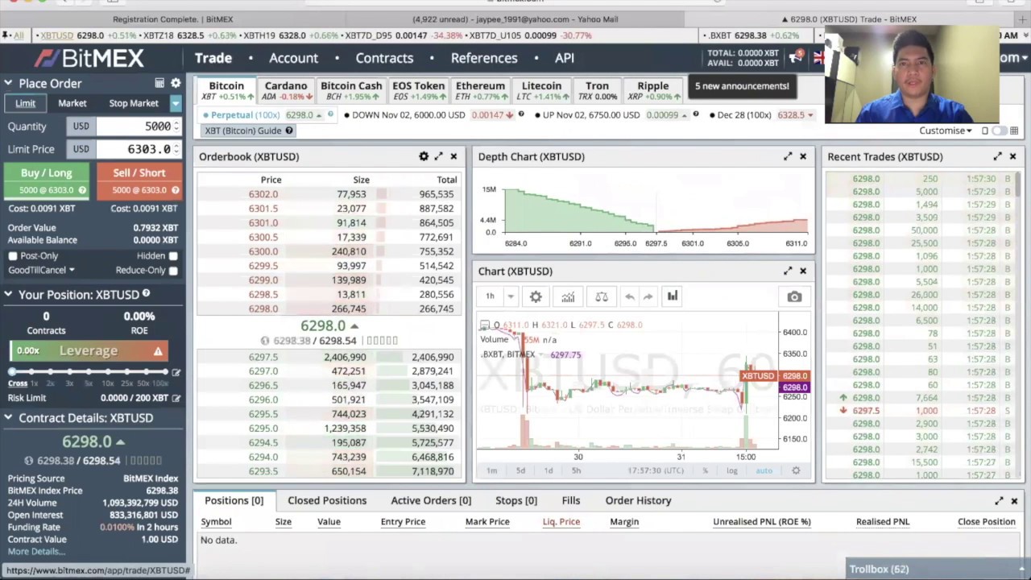This screenshot has width=1031, height=580.
Task: Open the Customise dropdown
Action: tap(946, 130)
